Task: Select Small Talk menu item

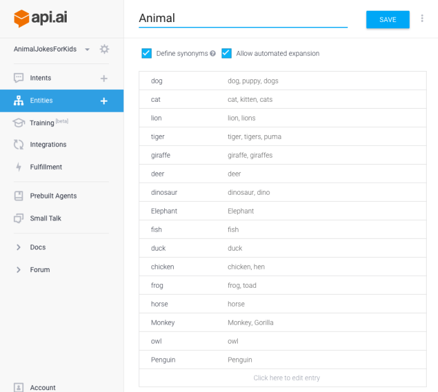Action: coord(45,219)
